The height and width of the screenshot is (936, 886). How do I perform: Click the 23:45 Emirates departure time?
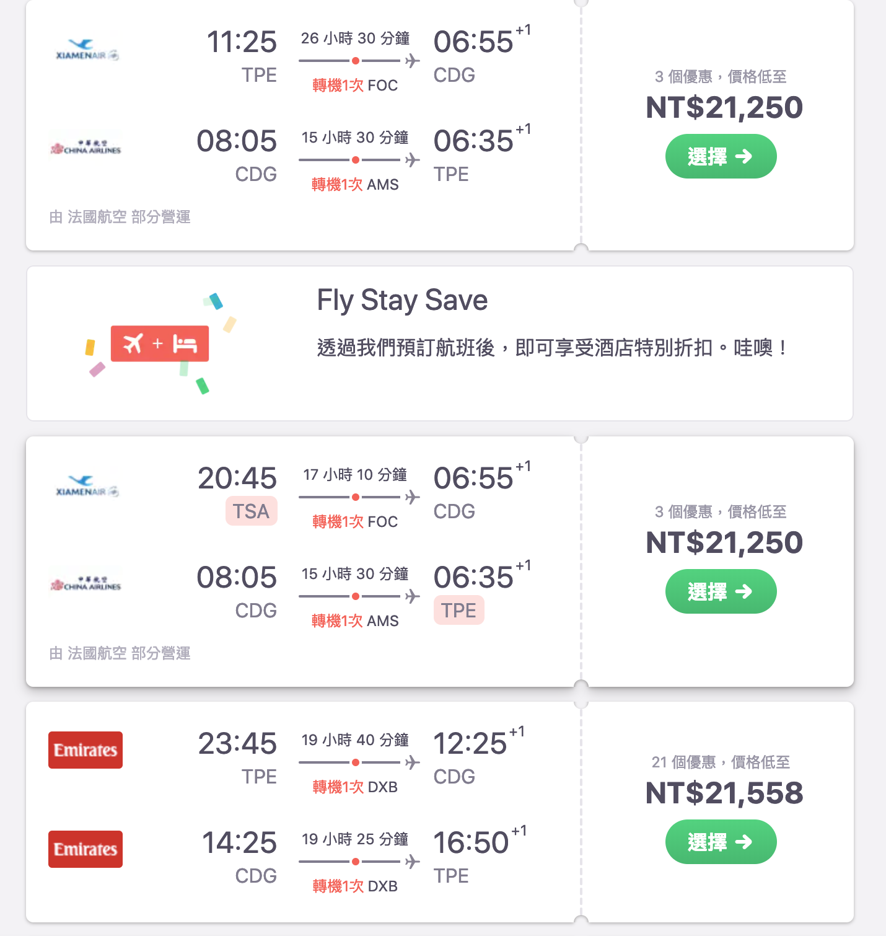click(237, 743)
